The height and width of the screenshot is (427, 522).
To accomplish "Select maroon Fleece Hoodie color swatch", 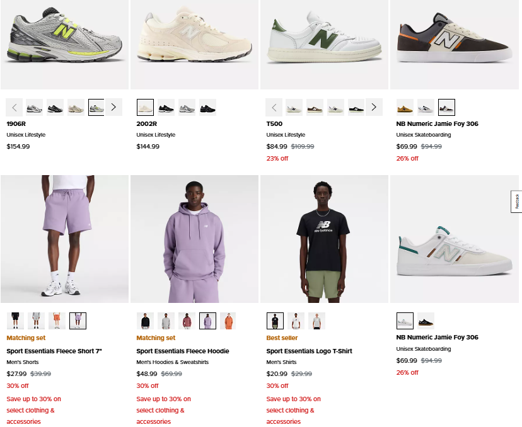I will click(187, 321).
